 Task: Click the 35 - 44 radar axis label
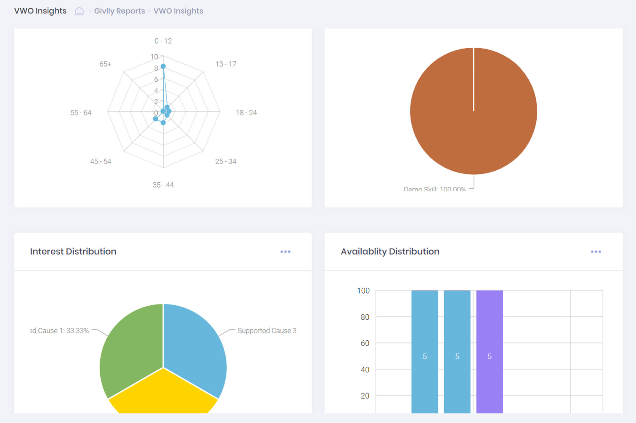(x=163, y=185)
